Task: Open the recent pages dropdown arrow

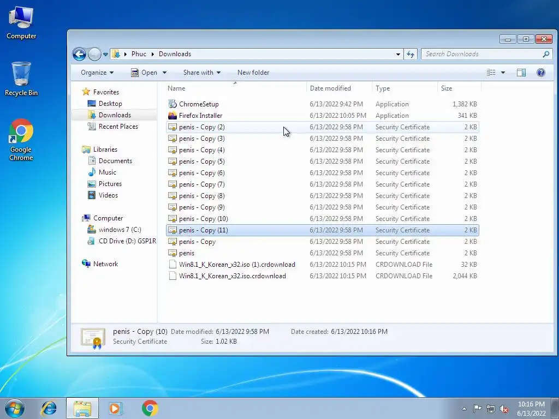Action: point(105,55)
